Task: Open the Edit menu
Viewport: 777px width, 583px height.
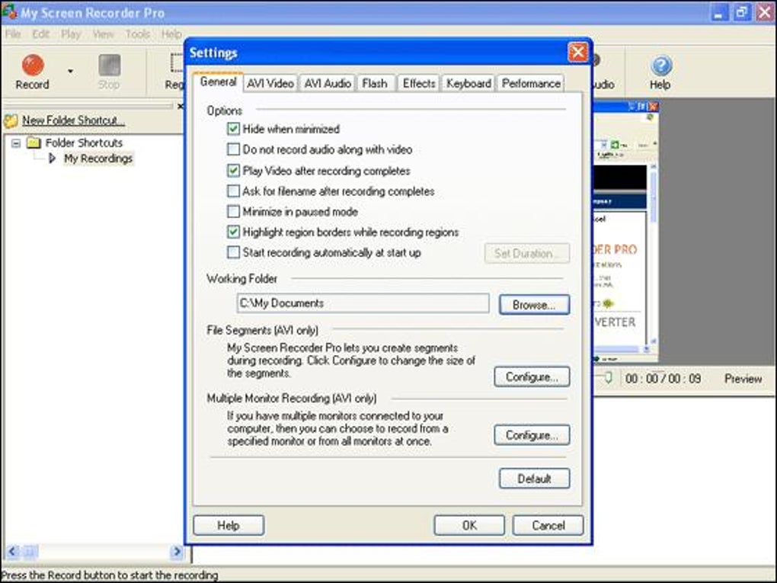Action: coord(40,34)
